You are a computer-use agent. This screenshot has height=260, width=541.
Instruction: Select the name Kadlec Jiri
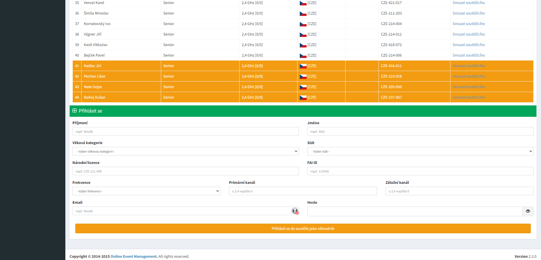coord(92,66)
